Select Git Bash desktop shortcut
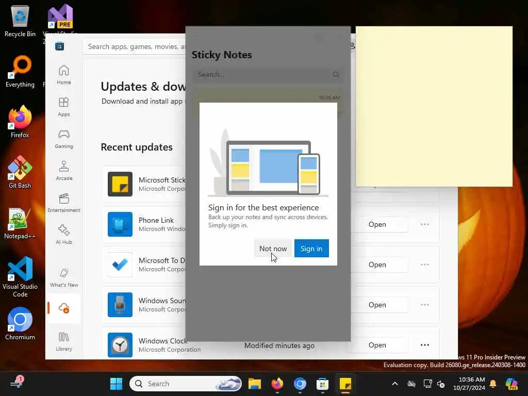 pos(20,172)
